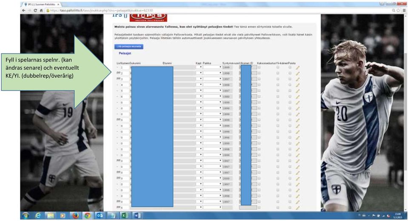Click the taso.palloliitto.fi address bar
This screenshot has height=221, width=408.
(219, 10)
